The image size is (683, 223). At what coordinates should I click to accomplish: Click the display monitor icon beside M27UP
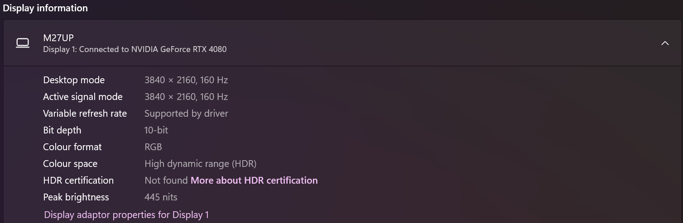pos(23,43)
